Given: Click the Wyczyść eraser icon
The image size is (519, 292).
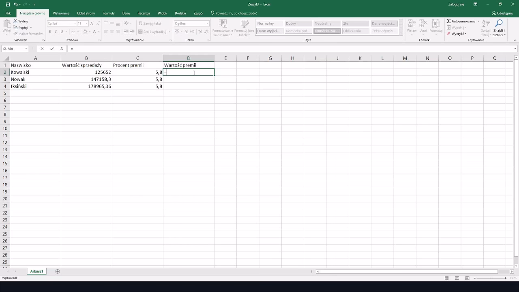Looking at the screenshot, I should [448, 34].
